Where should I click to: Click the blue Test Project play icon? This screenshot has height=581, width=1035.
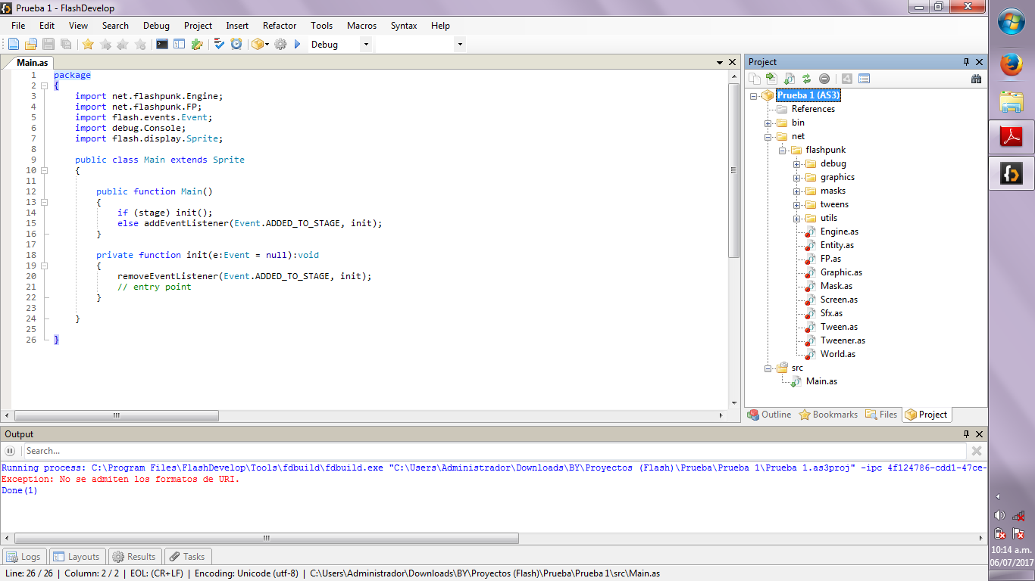pyautogui.click(x=297, y=45)
